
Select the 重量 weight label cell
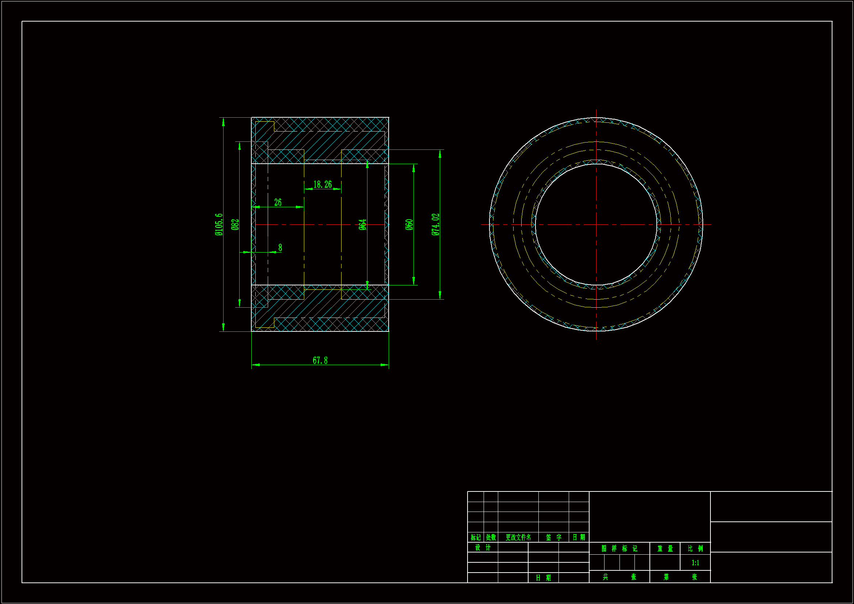[665, 548]
